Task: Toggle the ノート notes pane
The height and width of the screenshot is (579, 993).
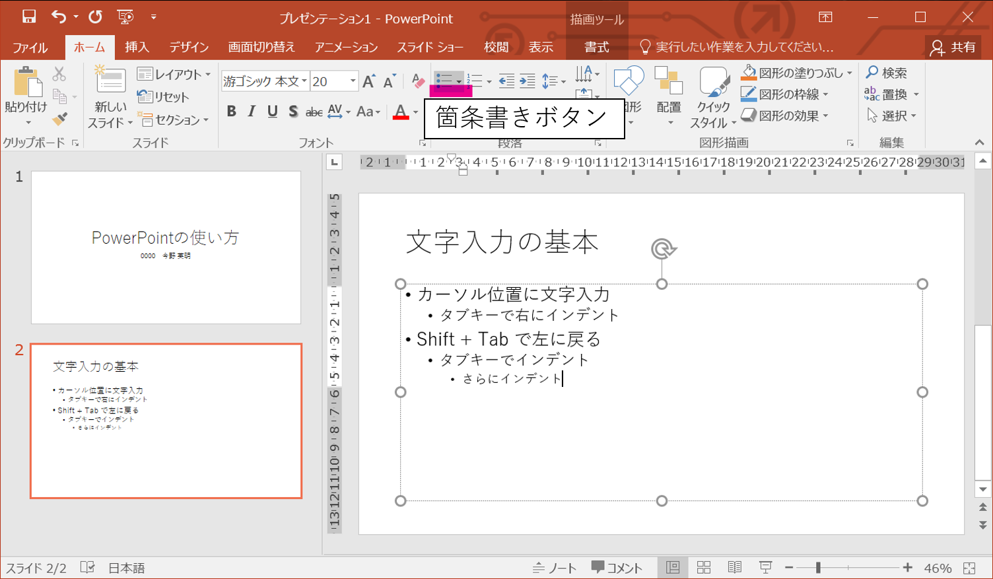Action: (x=555, y=568)
